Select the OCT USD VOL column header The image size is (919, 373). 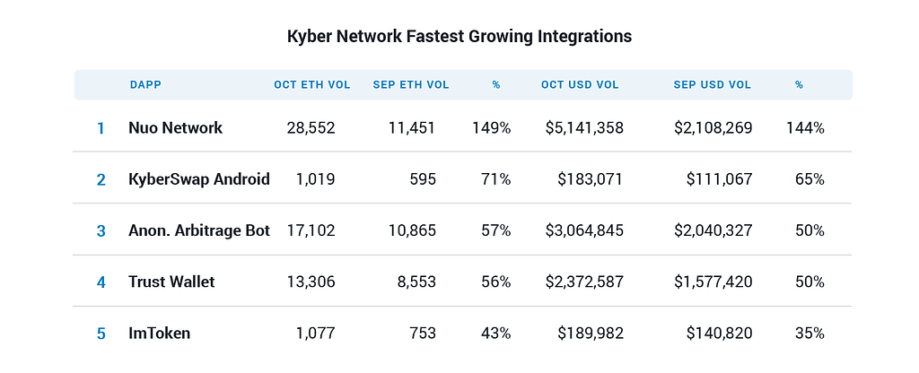pyautogui.click(x=580, y=85)
